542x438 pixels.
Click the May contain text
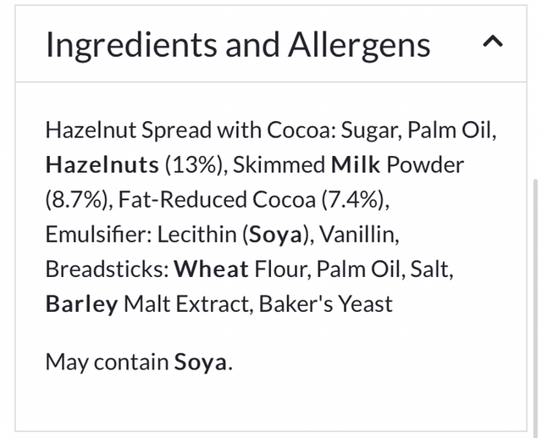(x=107, y=362)
